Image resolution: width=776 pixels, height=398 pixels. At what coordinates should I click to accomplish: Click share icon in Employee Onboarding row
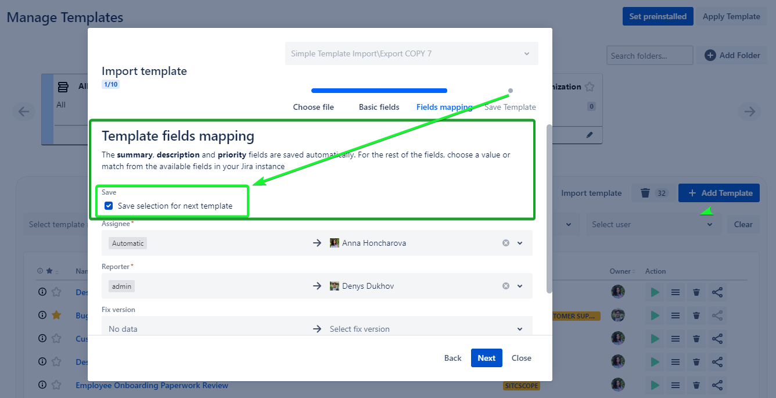pos(717,385)
